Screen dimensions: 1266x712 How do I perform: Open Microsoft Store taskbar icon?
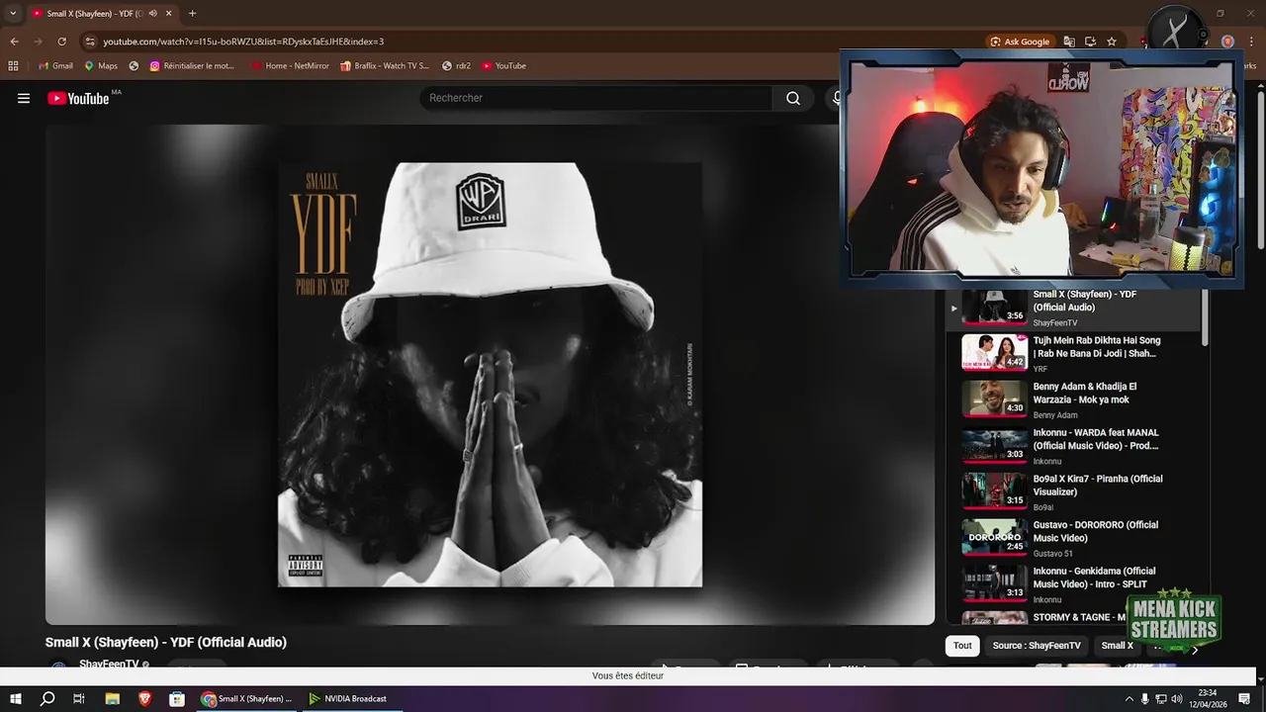pos(177,698)
